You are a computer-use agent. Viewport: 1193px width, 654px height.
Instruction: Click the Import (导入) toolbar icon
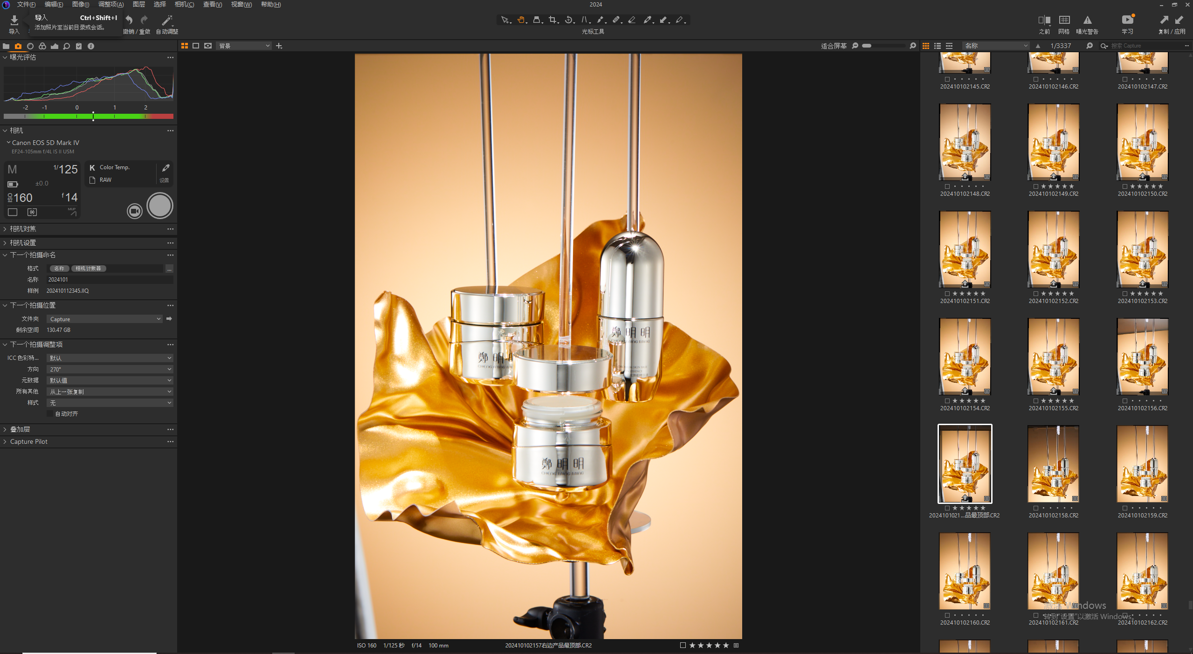coord(14,20)
